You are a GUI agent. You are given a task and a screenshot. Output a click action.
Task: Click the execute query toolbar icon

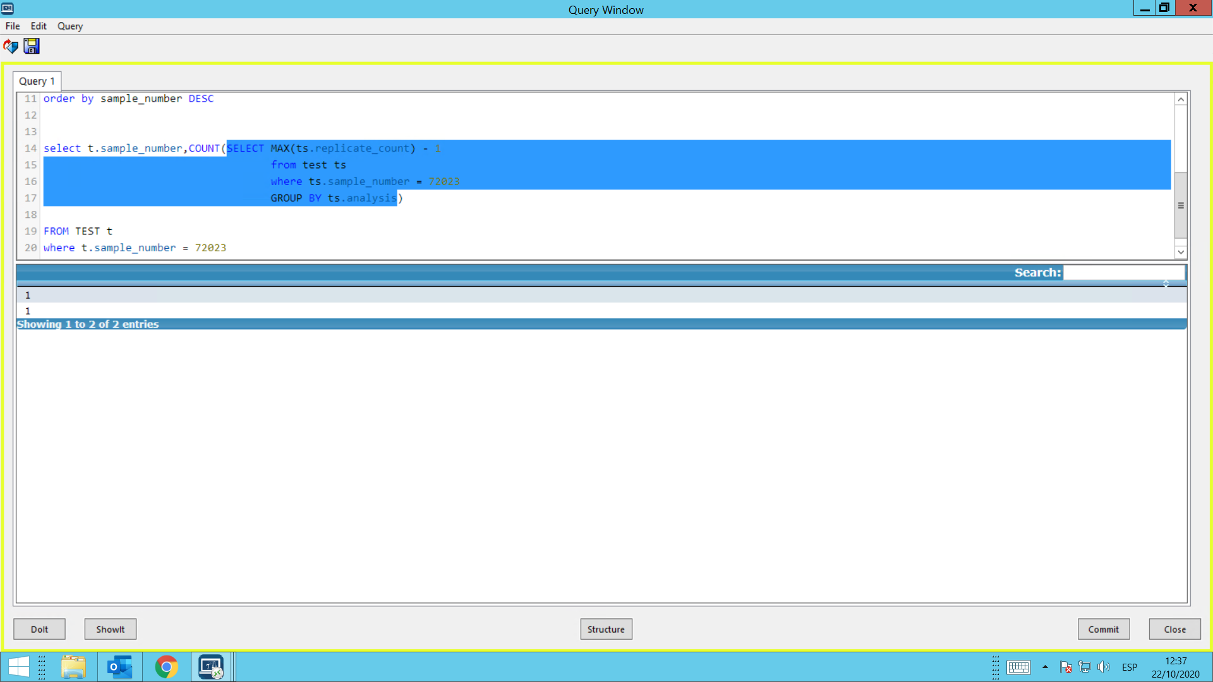pyautogui.click(x=11, y=46)
